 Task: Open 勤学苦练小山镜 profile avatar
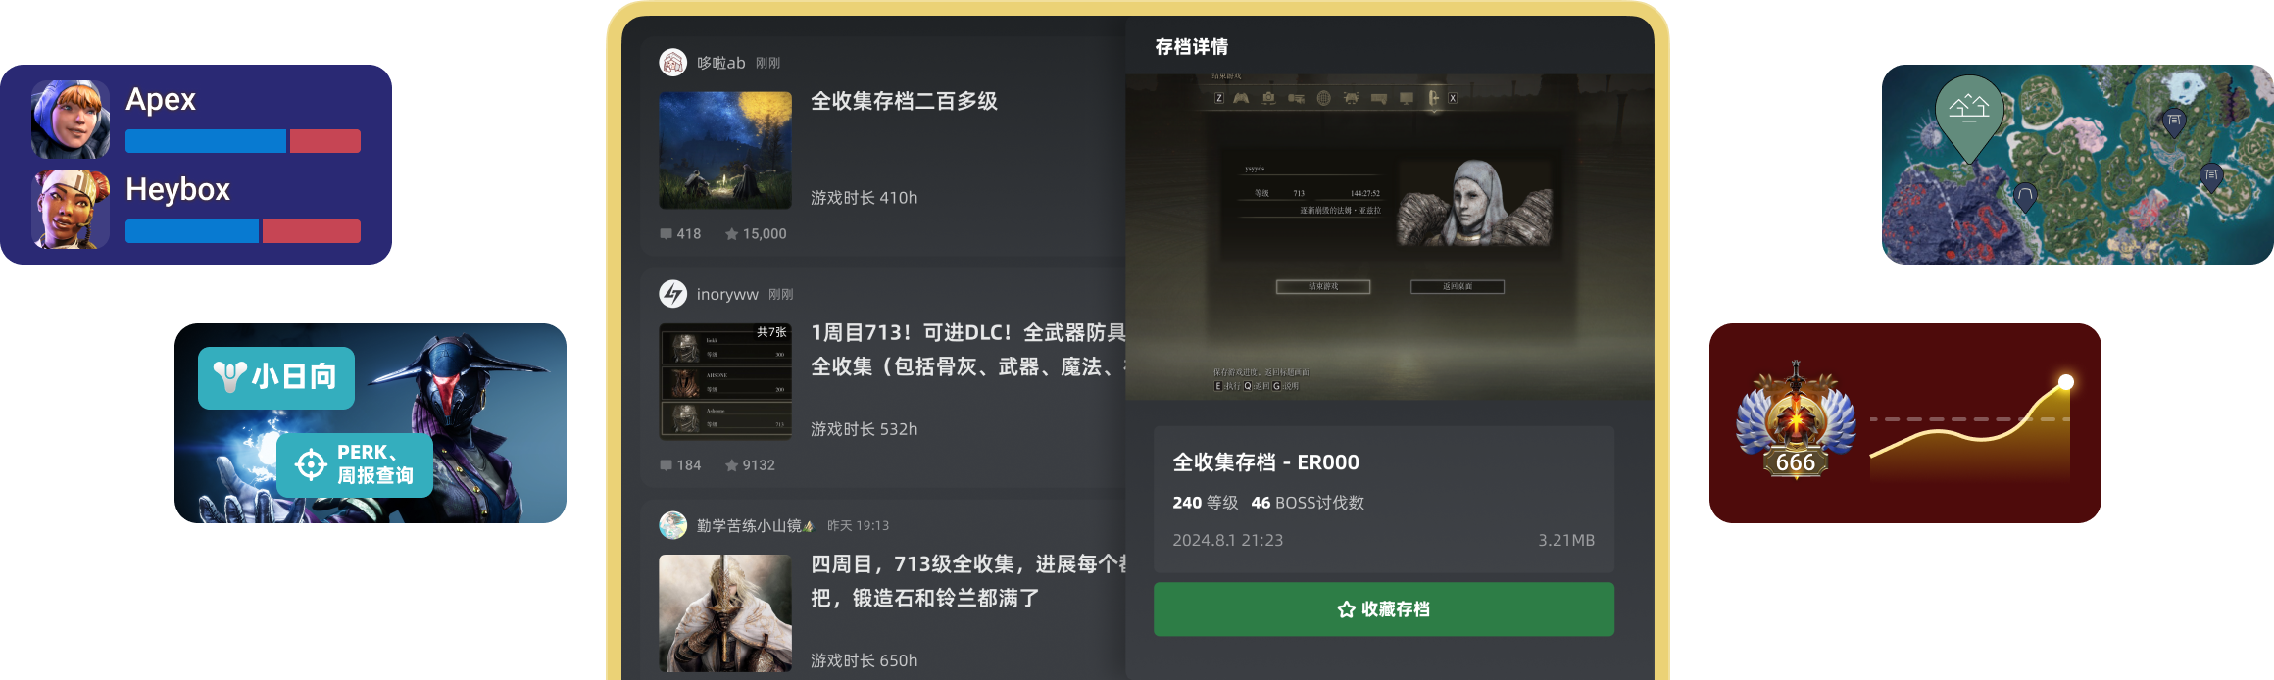[x=672, y=525]
